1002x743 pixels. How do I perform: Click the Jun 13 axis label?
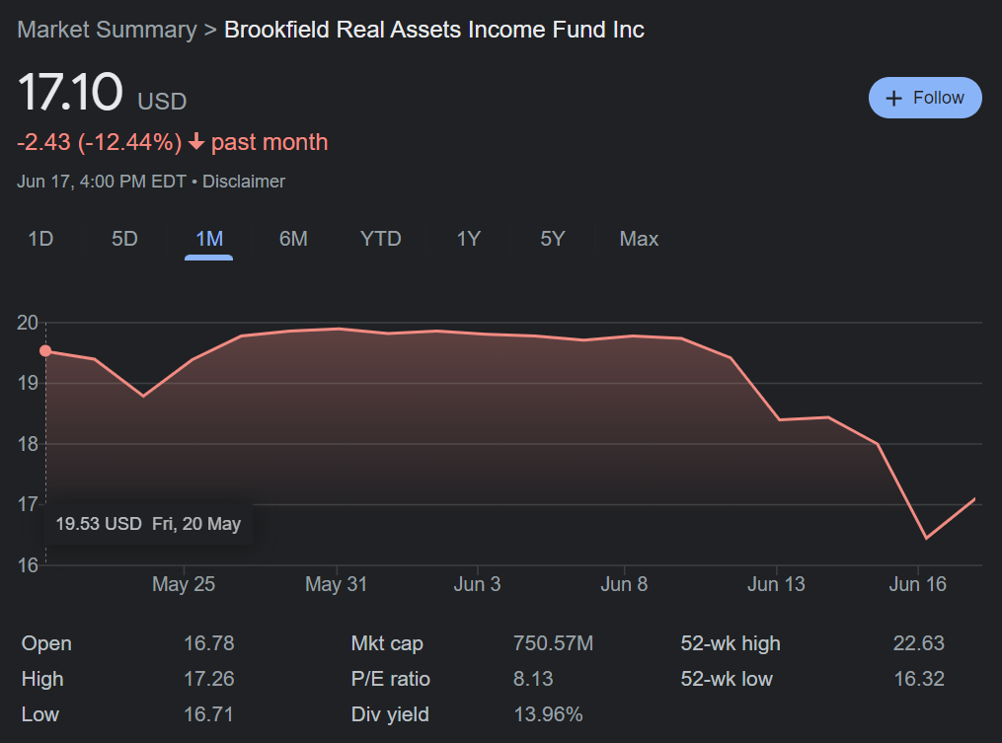click(776, 584)
